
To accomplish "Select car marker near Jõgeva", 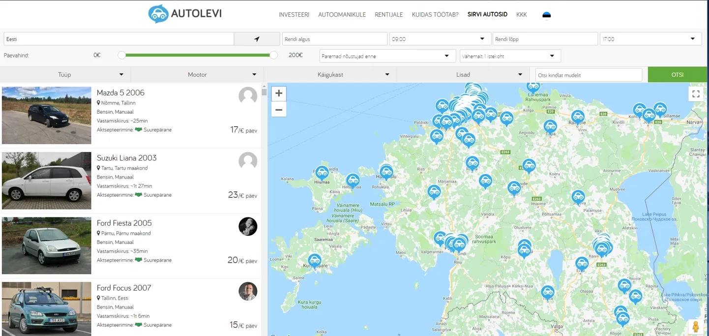I will coord(578,198).
